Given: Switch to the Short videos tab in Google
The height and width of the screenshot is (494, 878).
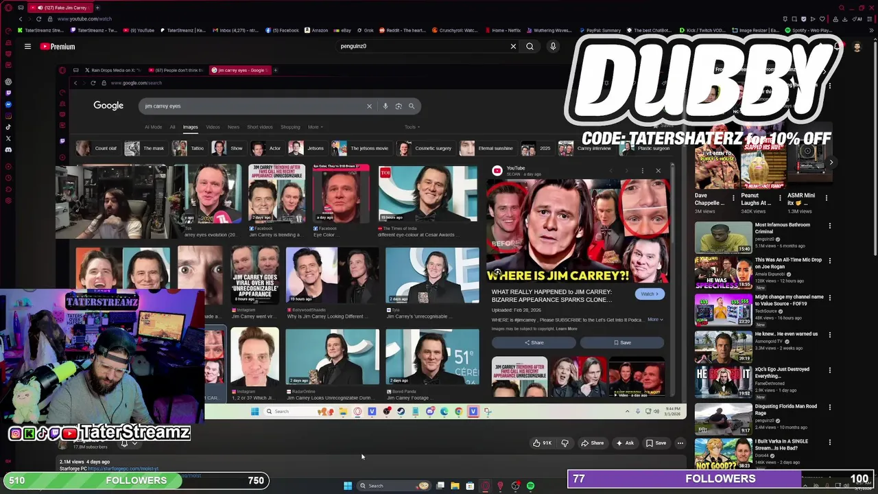Looking at the screenshot, I should pos(259,127).
